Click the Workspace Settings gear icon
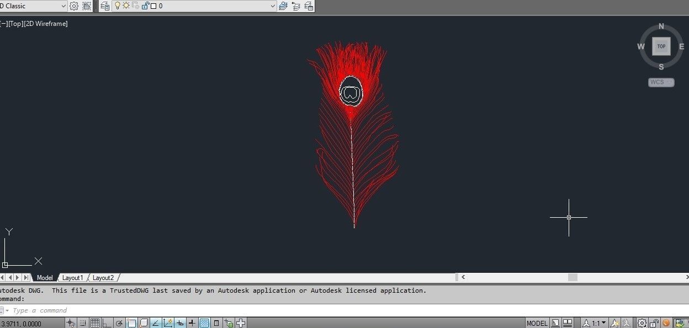The width and height of the screenshot is (689, 328). [x=74, y=6]
